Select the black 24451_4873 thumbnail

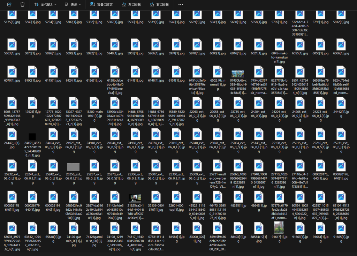pyautogui.click(x=32, y=136)
